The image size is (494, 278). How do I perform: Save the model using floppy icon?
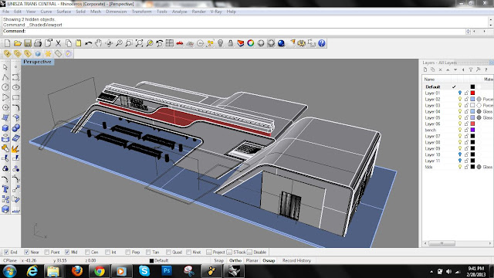28,43
